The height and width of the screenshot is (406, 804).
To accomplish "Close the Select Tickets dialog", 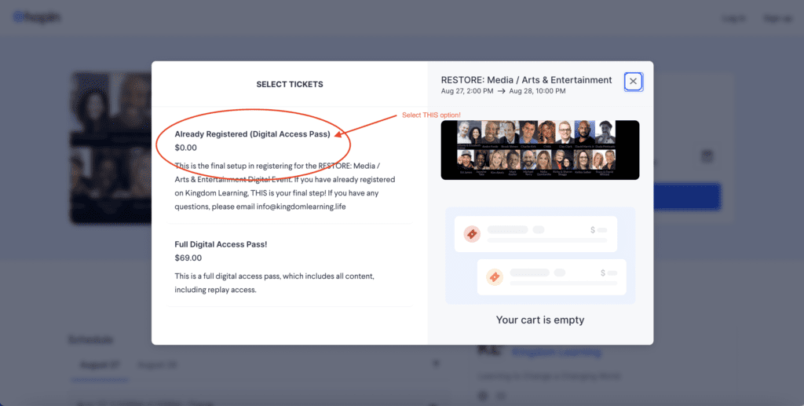I will tap(634, 82).
